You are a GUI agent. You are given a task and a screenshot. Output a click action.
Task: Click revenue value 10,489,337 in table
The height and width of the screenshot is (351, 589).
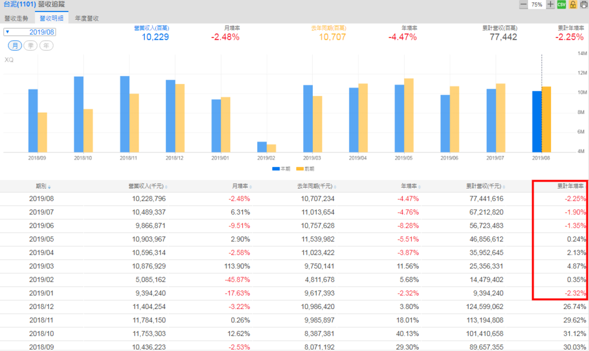pyautogui.click(x=149, y=212)
